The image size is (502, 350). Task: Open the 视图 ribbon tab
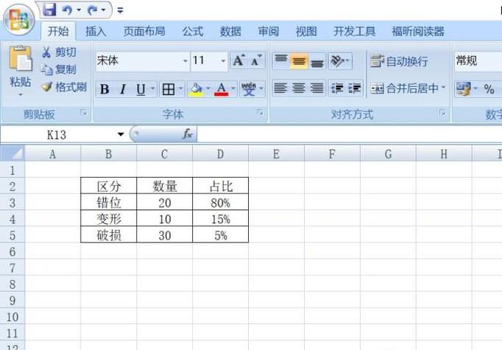pos(306,32)
